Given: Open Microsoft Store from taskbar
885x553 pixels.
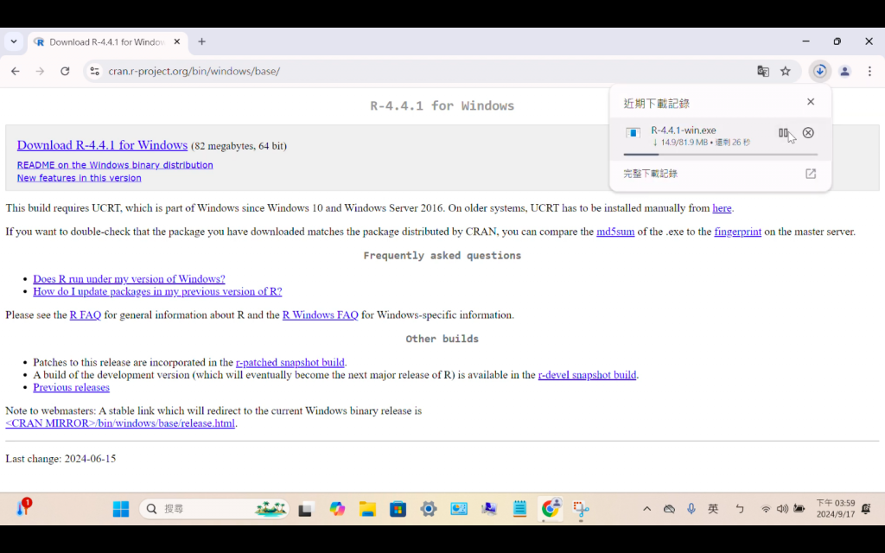Looking at the screenshot, I should [x=398, y=509].
